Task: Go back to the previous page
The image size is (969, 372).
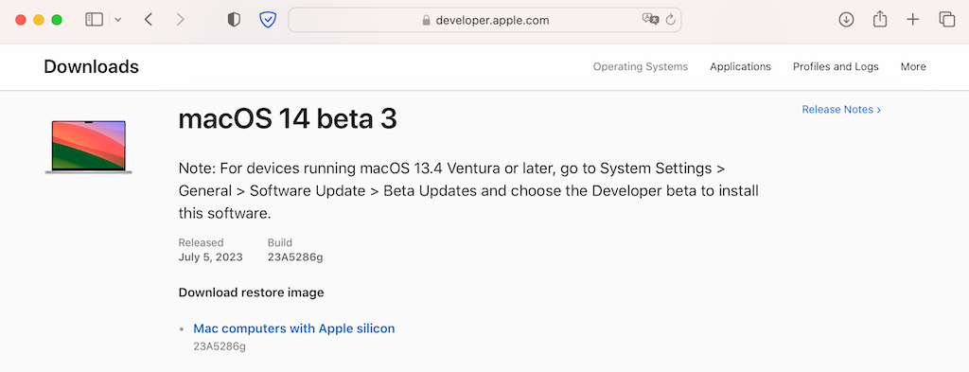Action: (149, 20)
